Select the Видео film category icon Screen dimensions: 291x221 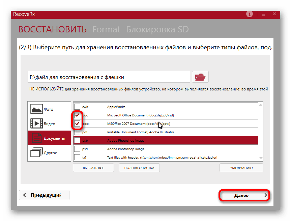coord(37,123)
